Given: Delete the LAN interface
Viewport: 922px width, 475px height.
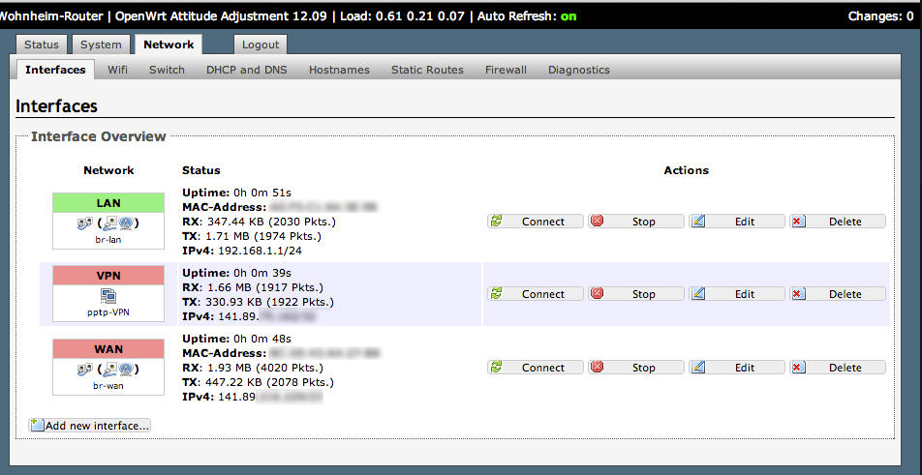Looking at the screenshot, I should click(838, 222).
